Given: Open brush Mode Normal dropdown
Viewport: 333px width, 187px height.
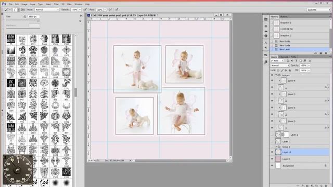Looking at the screenshot, I should [x=47, y=10].
